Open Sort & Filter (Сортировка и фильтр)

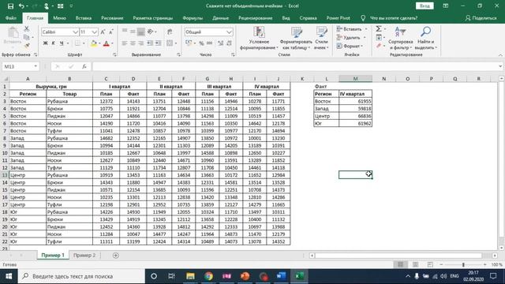pyautogui.click(x=400, y=38)
